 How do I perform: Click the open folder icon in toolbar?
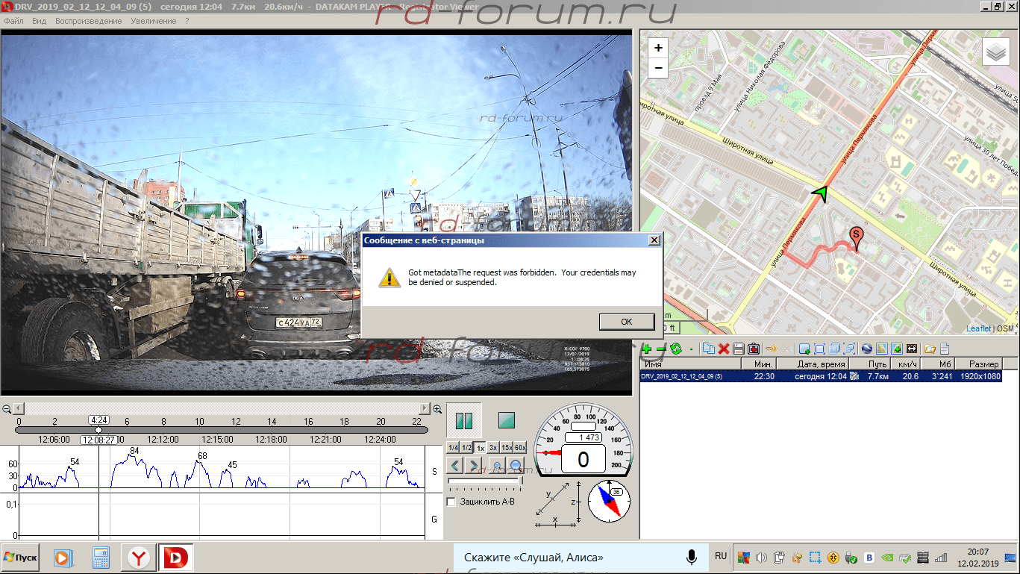click(x=930, y=349)
